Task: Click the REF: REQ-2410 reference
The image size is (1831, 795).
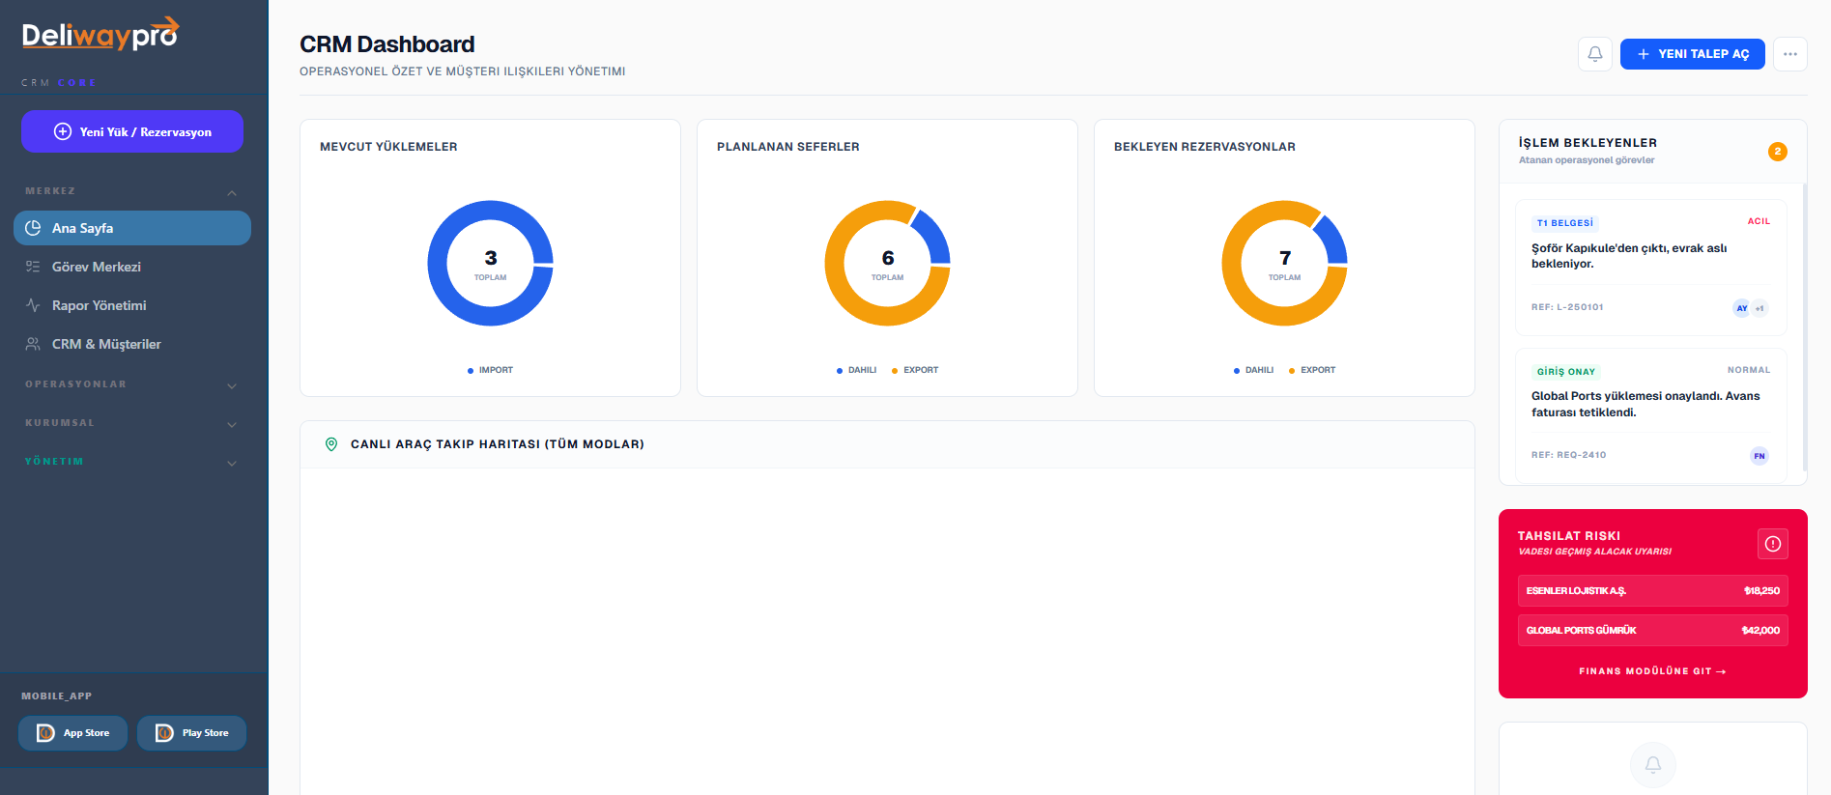Action: (1569, 455)
